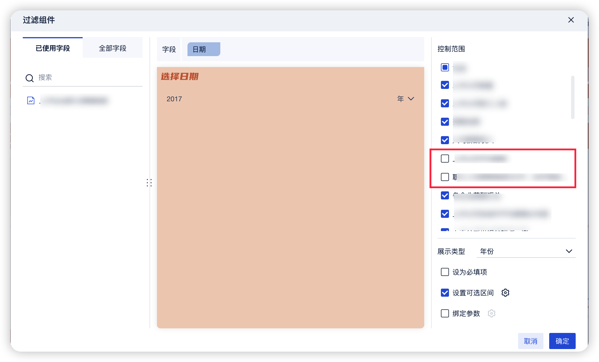Select the 已使用字段 tab
Screen dimensions: 599x362
[x=53, y=48]
